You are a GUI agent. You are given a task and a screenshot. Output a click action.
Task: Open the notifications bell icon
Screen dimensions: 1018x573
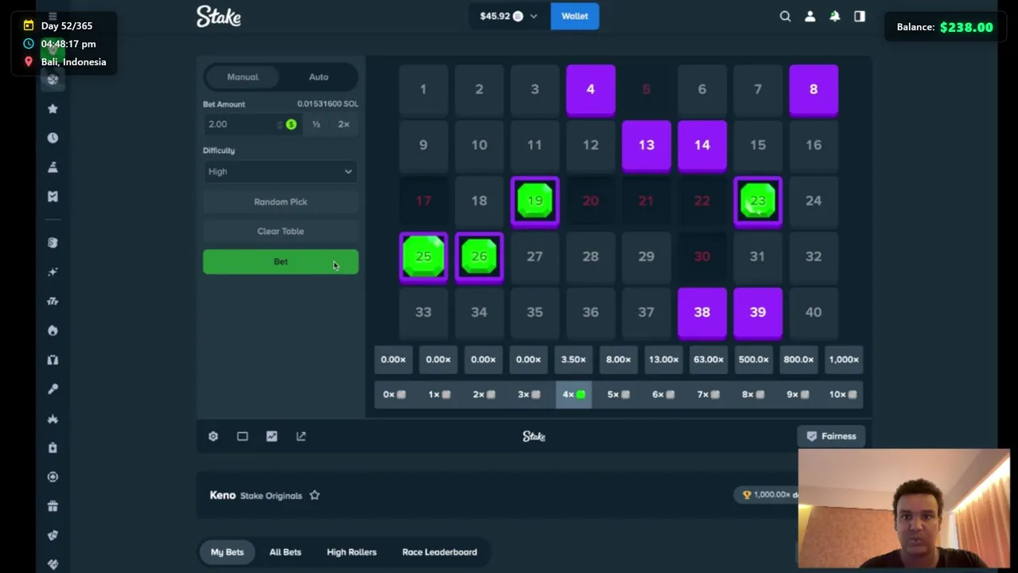point(834,16)
